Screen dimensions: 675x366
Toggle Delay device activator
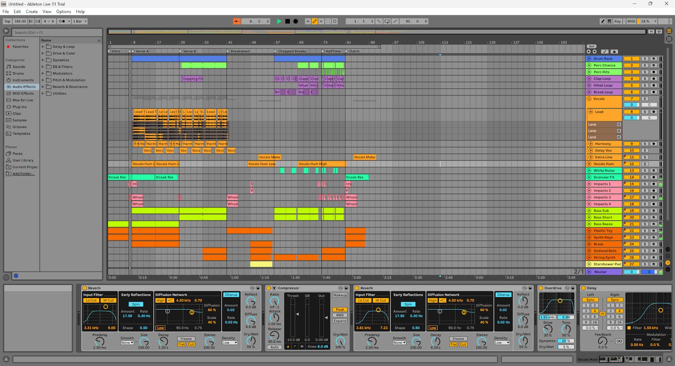pos(583,288)
